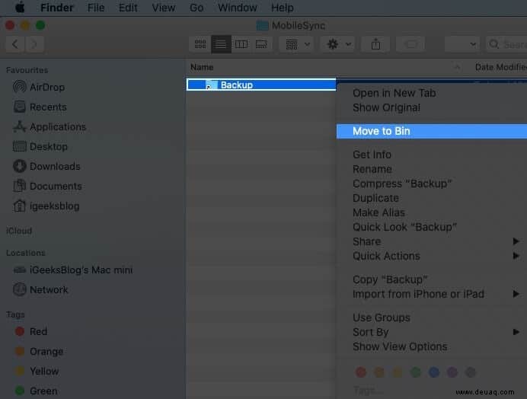Sort by the Date Modified column header
The width and height of the screenshot is (527, 399).
[501, 67]
